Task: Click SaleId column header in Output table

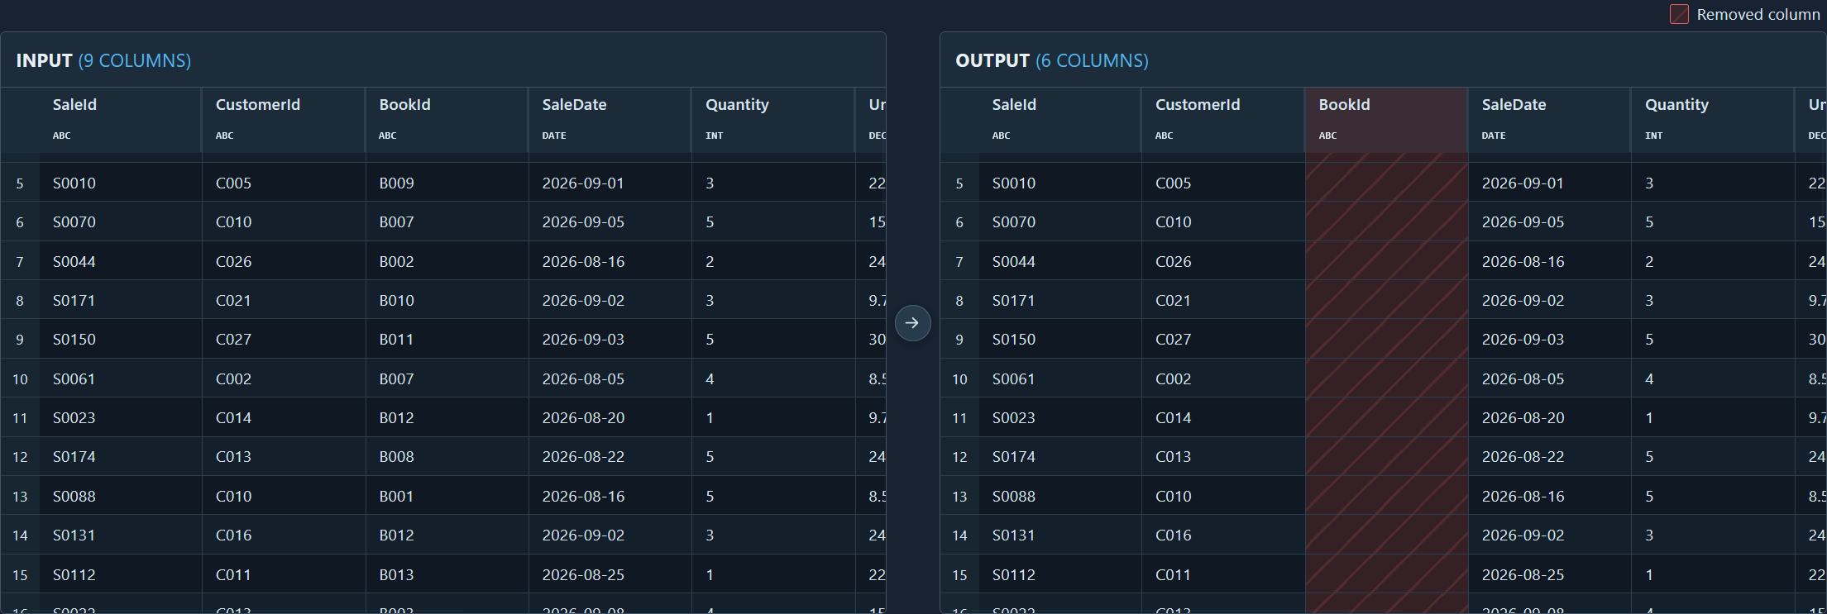Action: [x=1059, y=120]
